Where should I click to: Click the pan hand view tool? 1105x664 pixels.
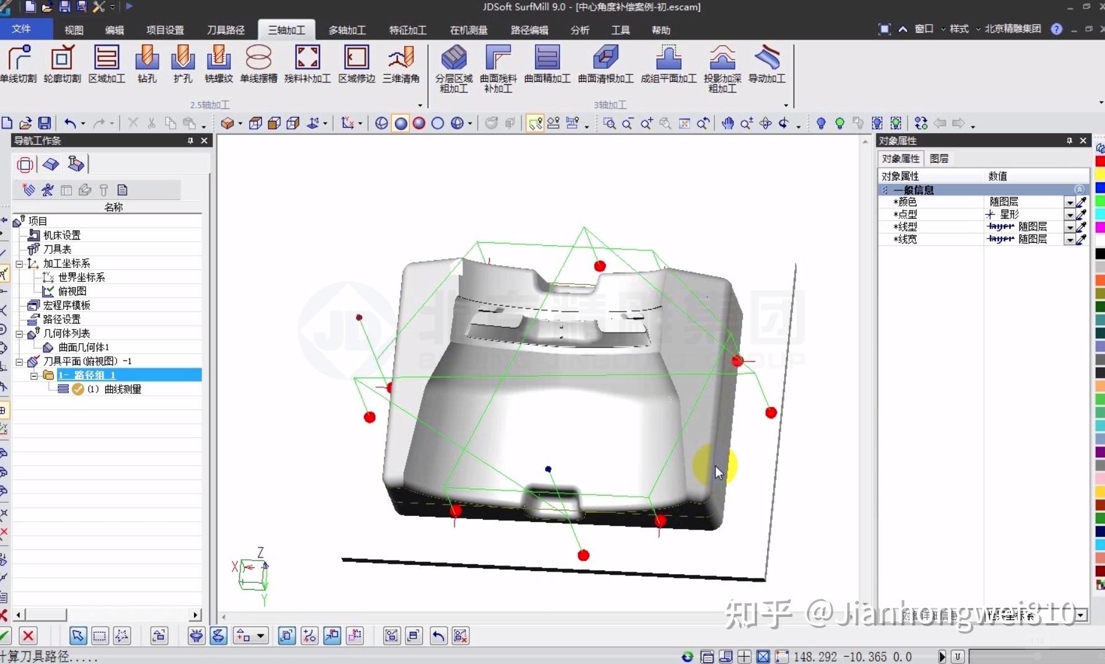click(727, 123)
